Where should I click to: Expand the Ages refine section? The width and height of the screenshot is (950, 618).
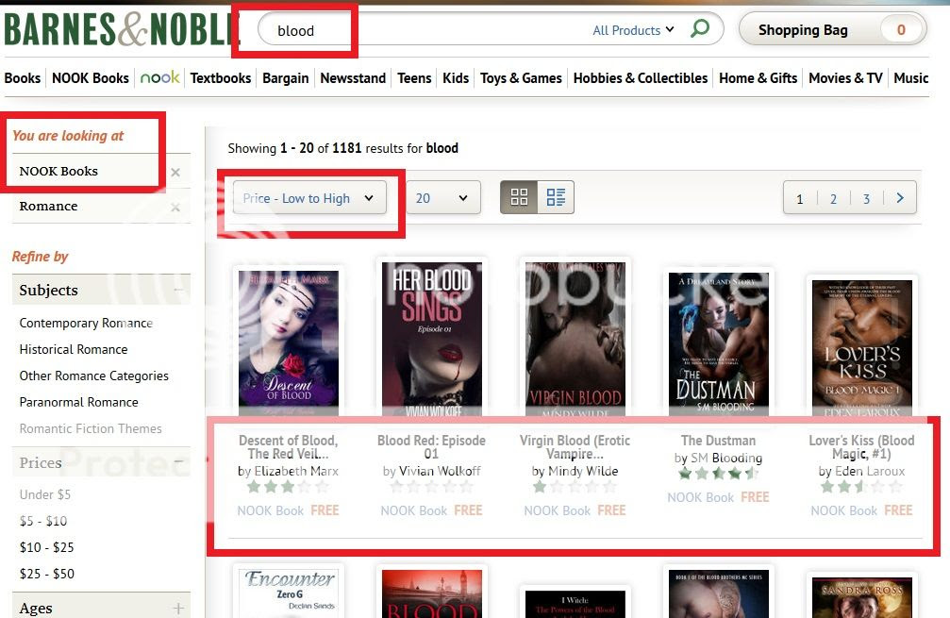coord(178,608)
